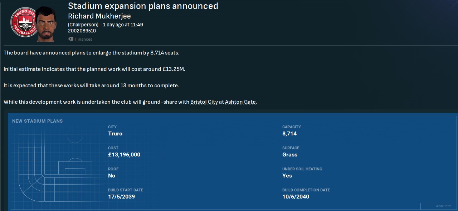Click the empty box beside the blueprint number
The height and width of the screenshot is (211, 458).
tap(426, 206)
